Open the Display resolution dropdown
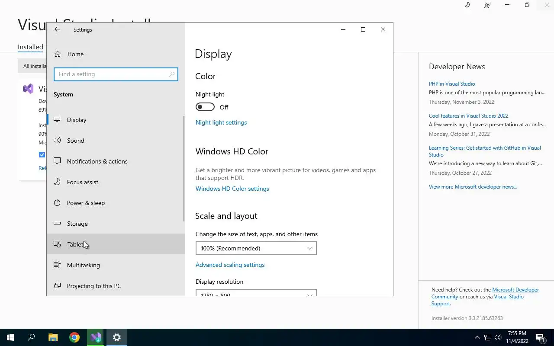The height and width of the screenshot is (346, 554). [x=256, y=292]
